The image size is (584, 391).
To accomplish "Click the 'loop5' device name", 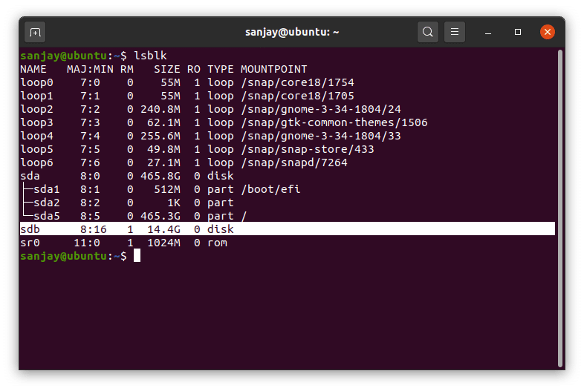I will [36, 150].
